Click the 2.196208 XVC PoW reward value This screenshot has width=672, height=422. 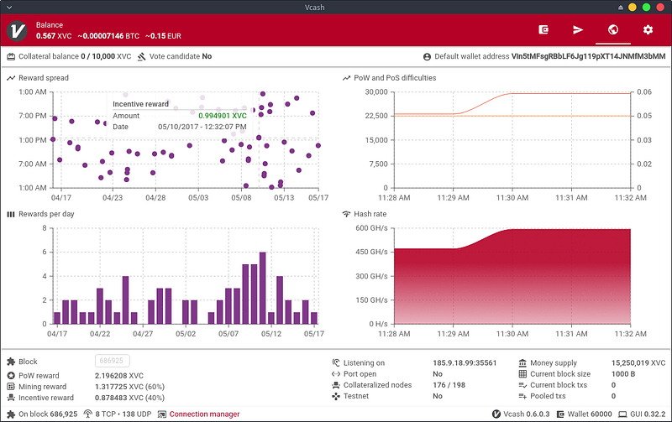[x=119, y=375]
